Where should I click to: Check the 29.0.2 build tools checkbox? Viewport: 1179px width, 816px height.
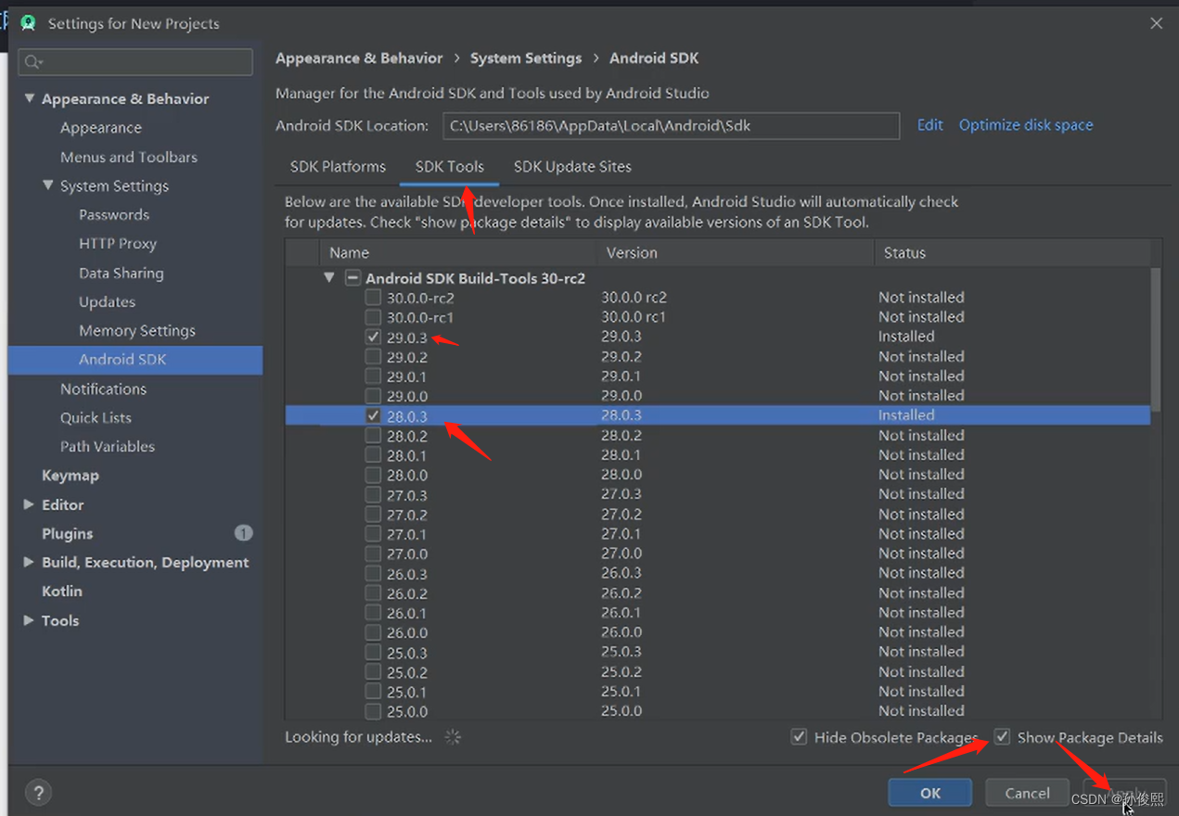click(373, 357)
